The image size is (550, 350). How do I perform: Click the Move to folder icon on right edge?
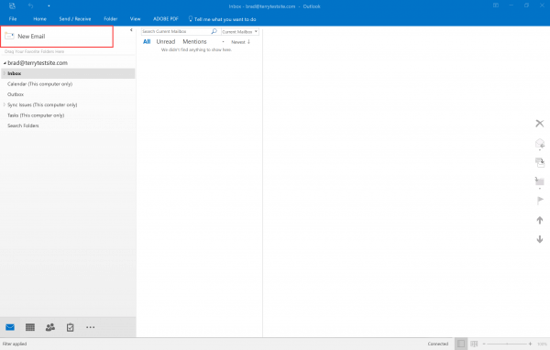540,181
